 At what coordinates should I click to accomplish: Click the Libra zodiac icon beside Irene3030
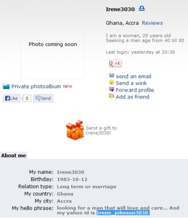pyautogui.click(x=142, y=8)
